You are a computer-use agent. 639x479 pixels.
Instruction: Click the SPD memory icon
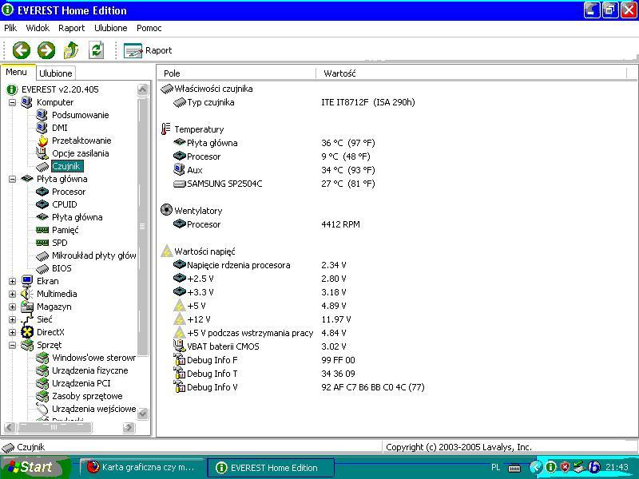click(x=42, y=243)
